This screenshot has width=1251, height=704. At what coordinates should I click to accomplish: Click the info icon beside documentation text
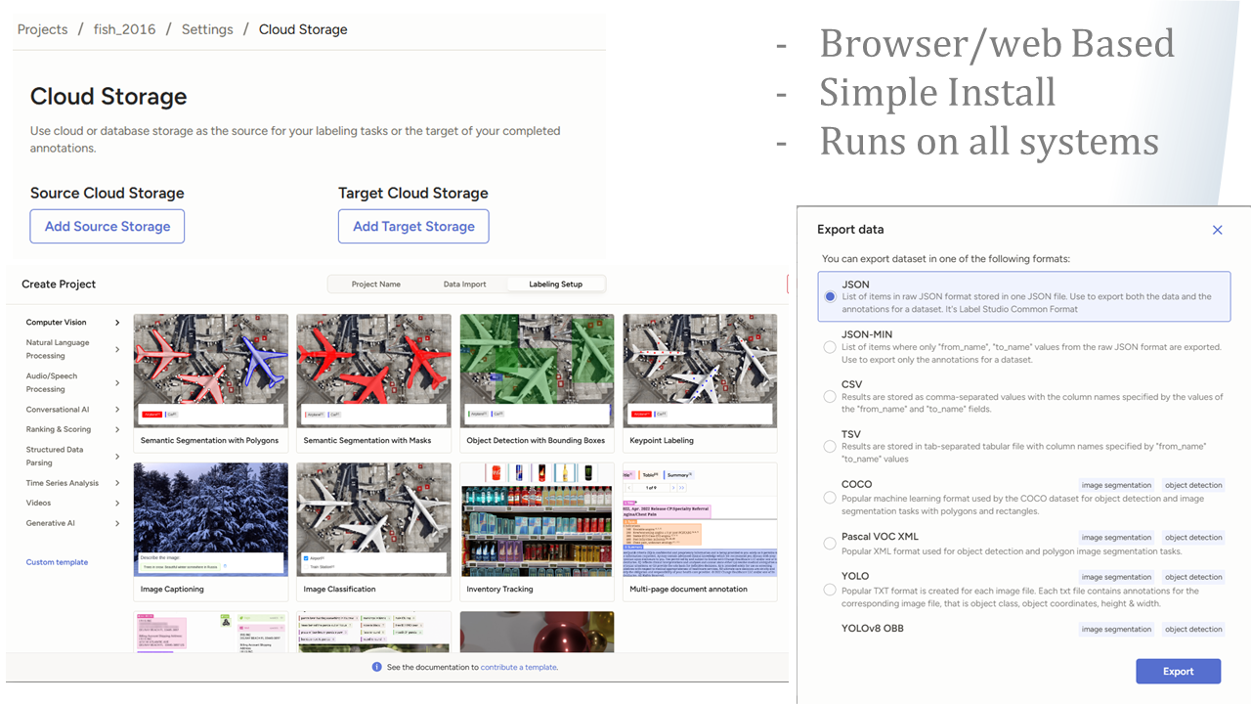point(377,667)
